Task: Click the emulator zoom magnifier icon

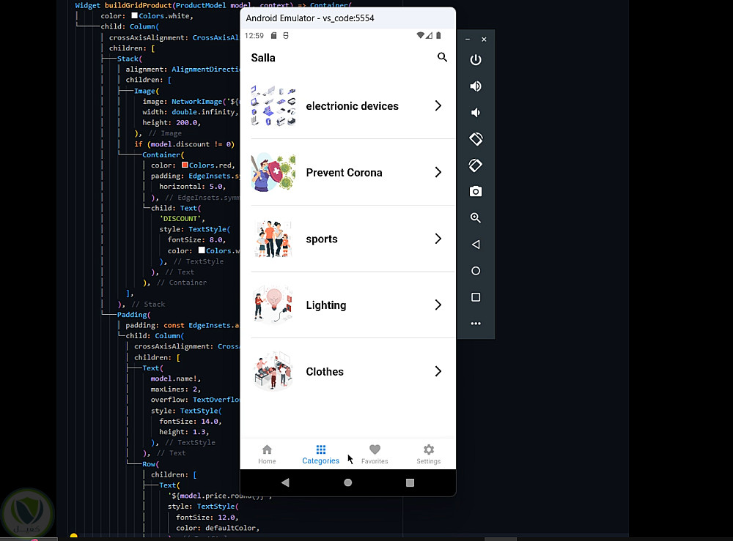Action: [x=476, y=218]
